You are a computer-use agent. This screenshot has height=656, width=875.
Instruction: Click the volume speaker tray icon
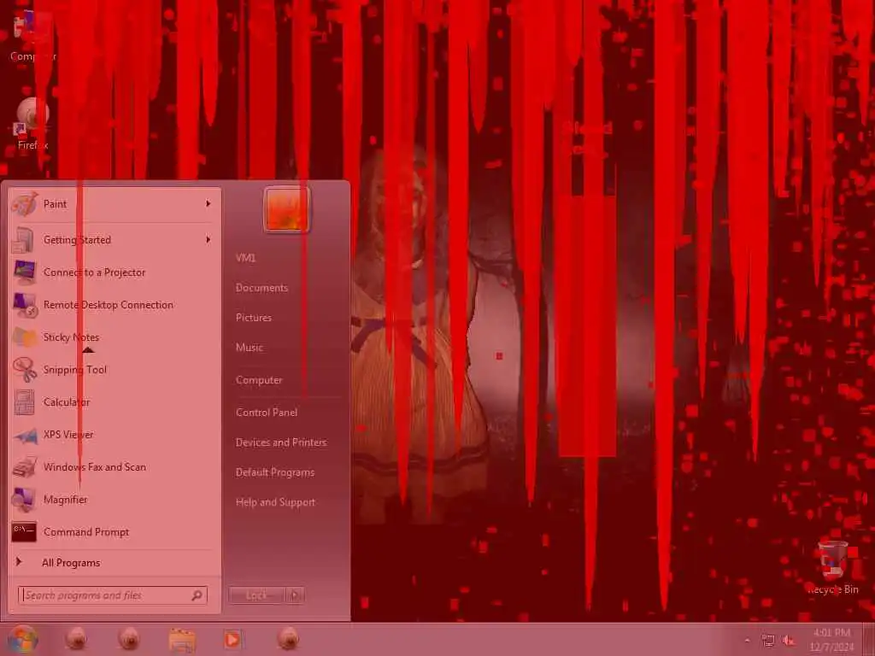click(789, 641)
